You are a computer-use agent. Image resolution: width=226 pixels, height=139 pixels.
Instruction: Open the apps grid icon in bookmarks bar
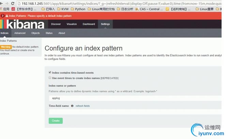1,9
